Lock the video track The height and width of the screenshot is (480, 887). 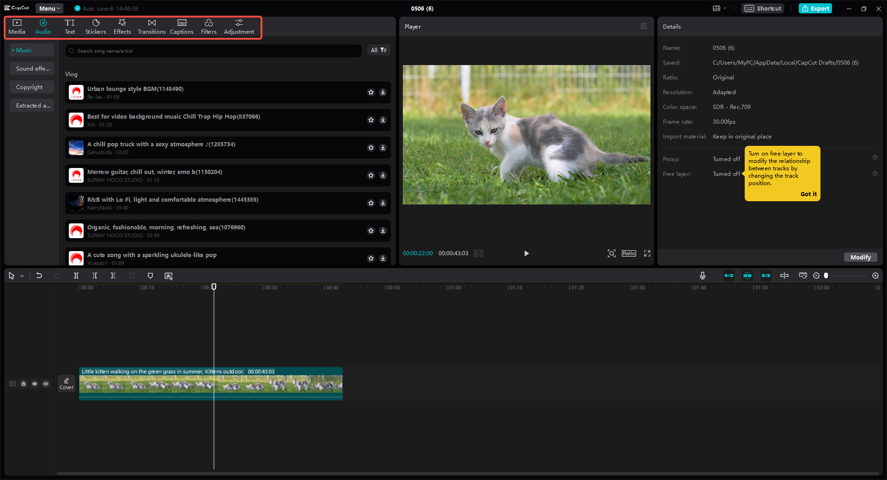tap(24, 384)
